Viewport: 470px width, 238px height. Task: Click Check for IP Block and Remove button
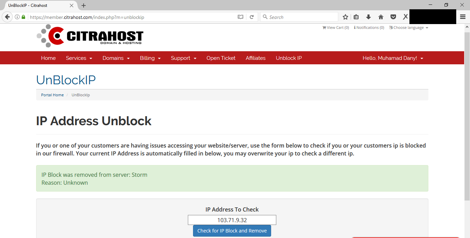point(232,231)
